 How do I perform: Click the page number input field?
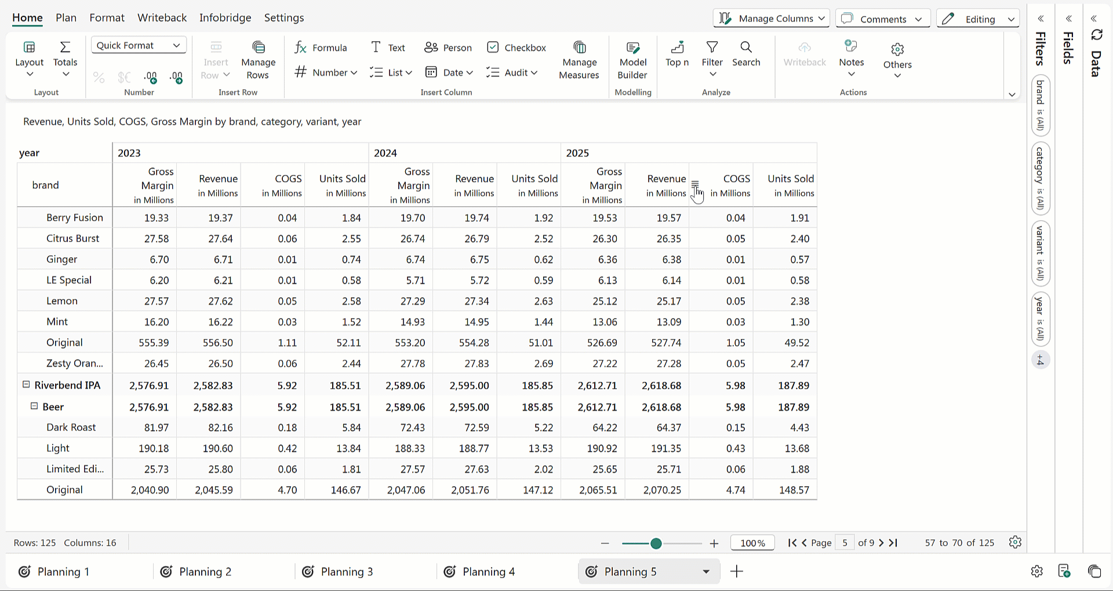point(845,543)
